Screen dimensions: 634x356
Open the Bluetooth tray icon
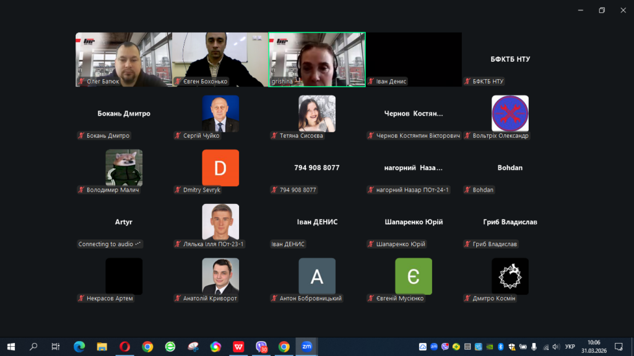pos(502,347)
